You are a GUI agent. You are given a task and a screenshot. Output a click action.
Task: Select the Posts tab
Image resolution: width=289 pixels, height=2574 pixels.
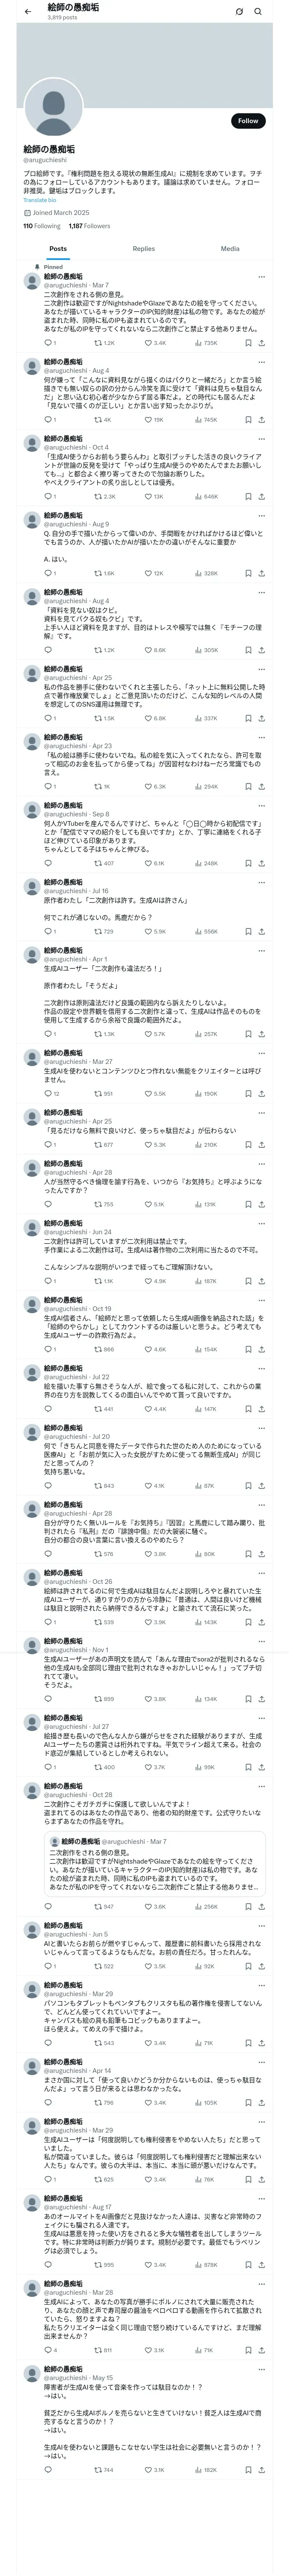(x=58, y=249)
